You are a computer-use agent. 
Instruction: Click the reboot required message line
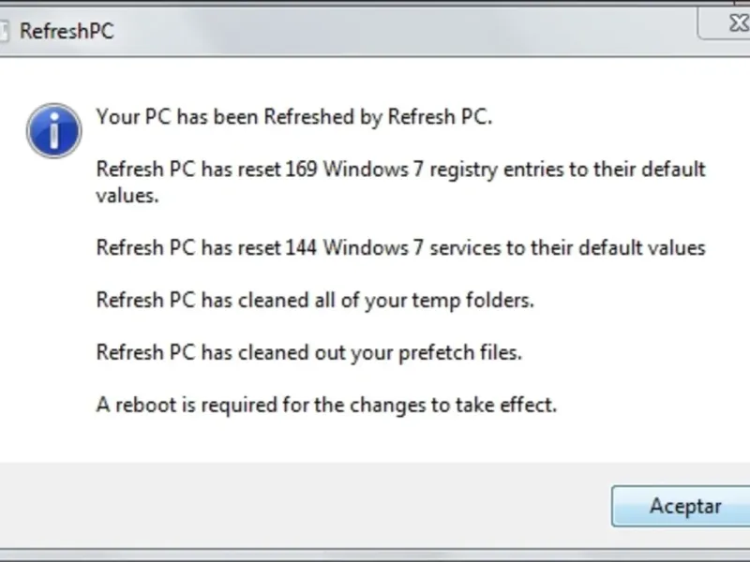326,406
